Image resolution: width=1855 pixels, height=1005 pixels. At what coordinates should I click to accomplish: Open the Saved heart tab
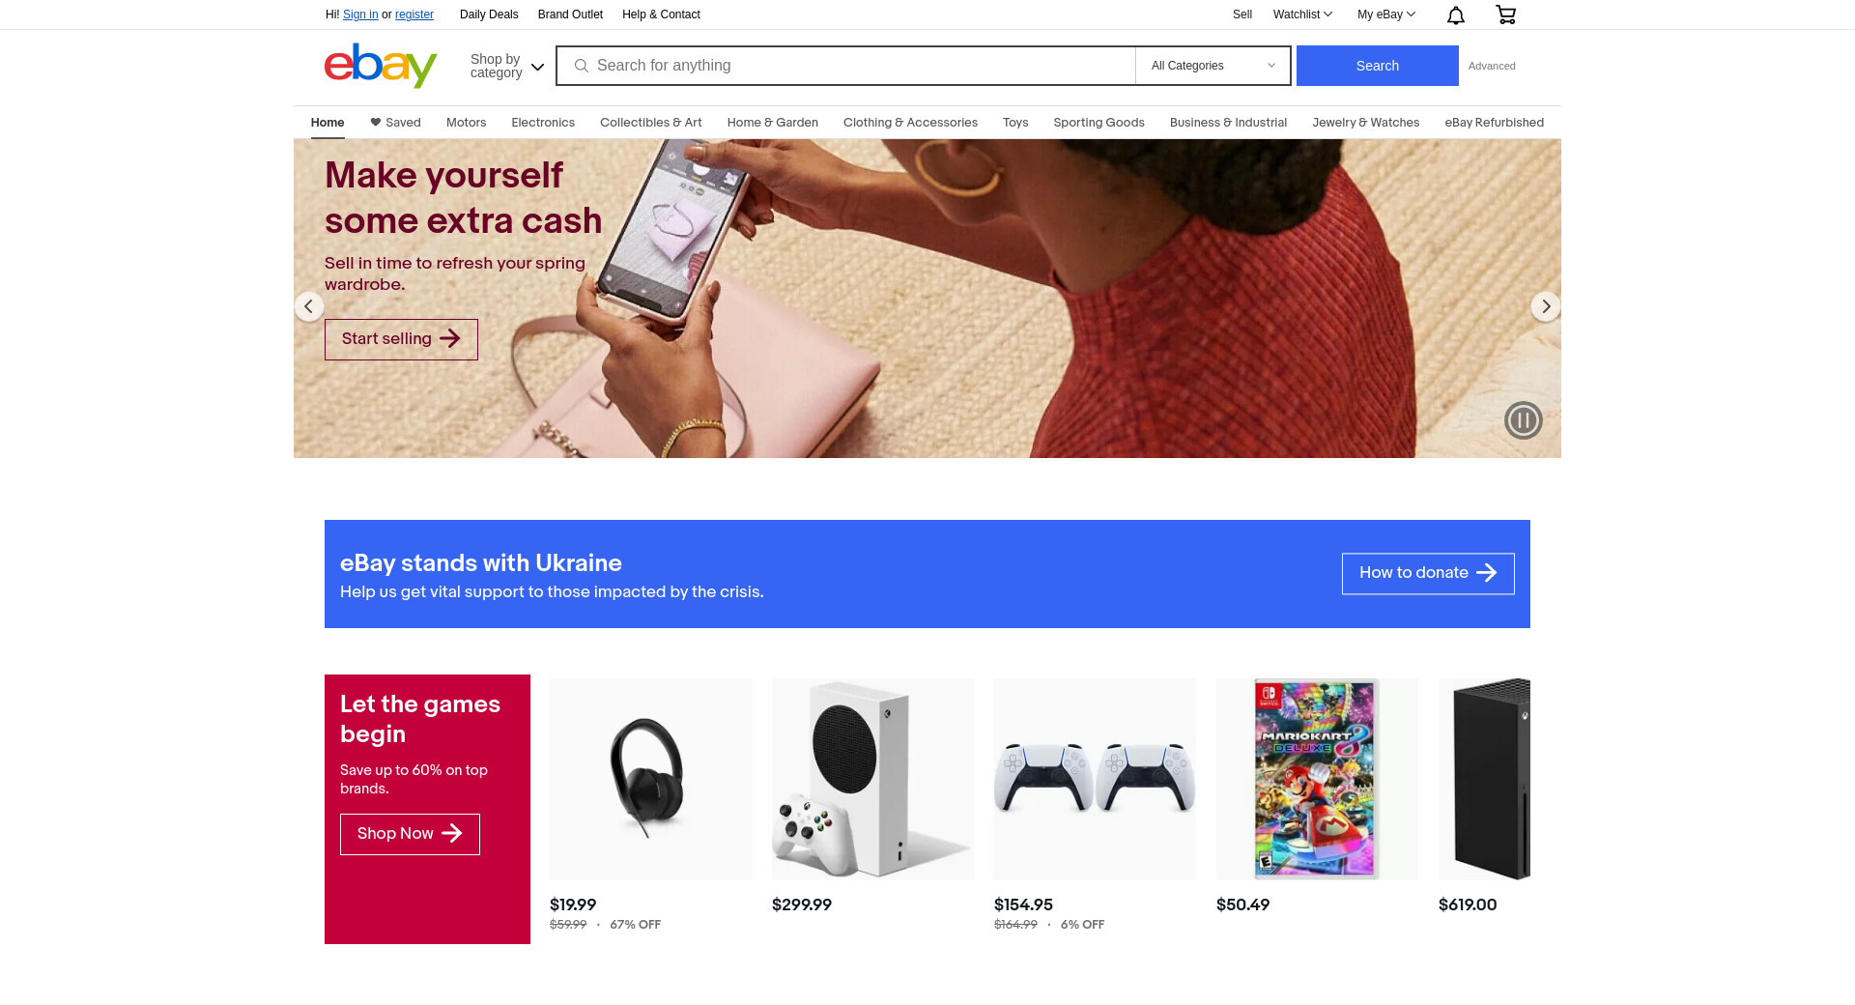click(395, 123)
